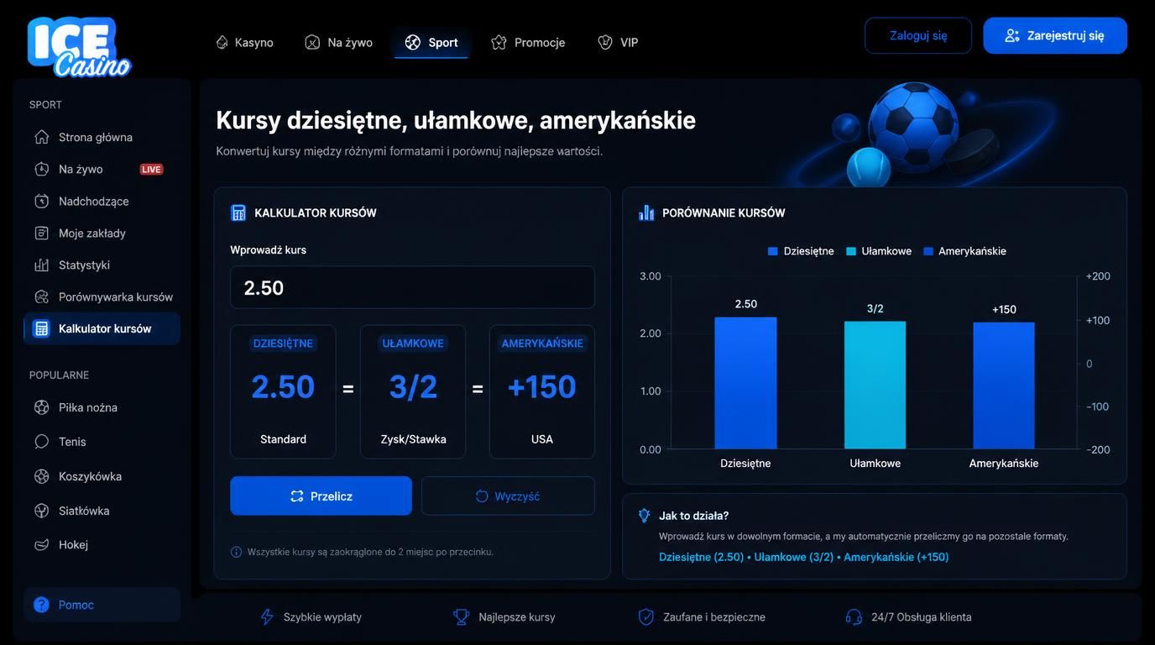1155x645 pixels.
Task: Click the Zaufane i bezpieczne shield icon
Action: click(646, 616)
